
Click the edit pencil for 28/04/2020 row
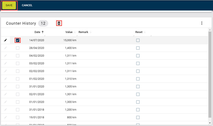point(5,48)
